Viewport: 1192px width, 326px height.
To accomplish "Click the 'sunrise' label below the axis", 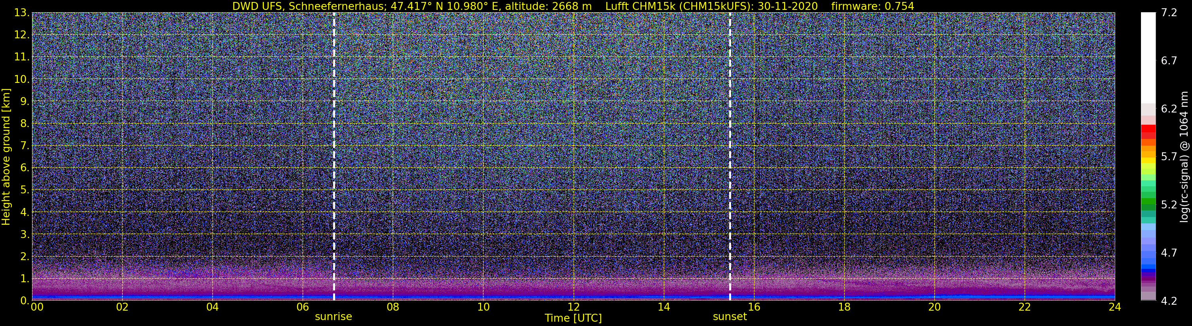I will (333, 316).
